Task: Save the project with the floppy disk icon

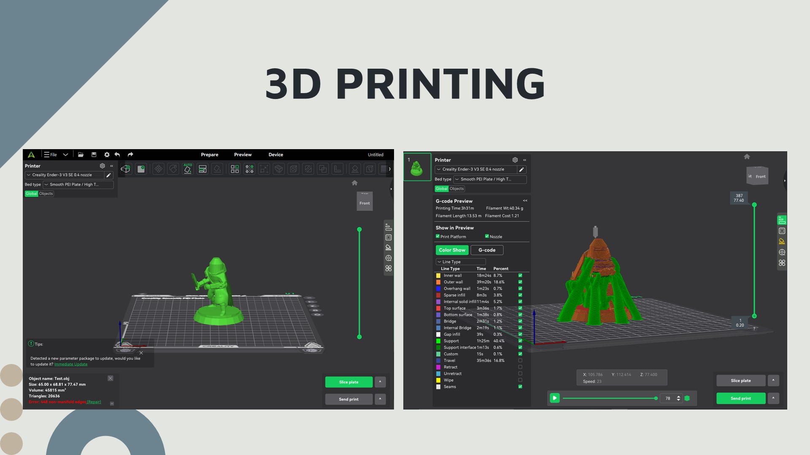Action: tap(94, 155)
